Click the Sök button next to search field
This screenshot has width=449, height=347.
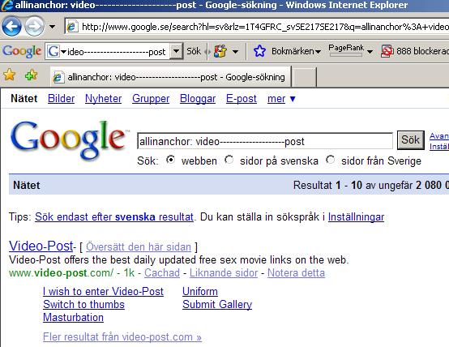tap(411, 140)
